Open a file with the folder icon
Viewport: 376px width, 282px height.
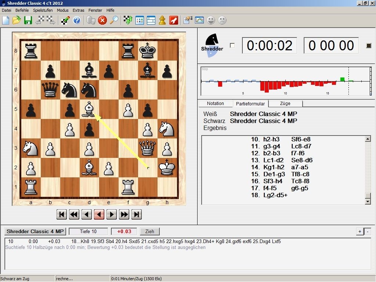click(17, 21)
